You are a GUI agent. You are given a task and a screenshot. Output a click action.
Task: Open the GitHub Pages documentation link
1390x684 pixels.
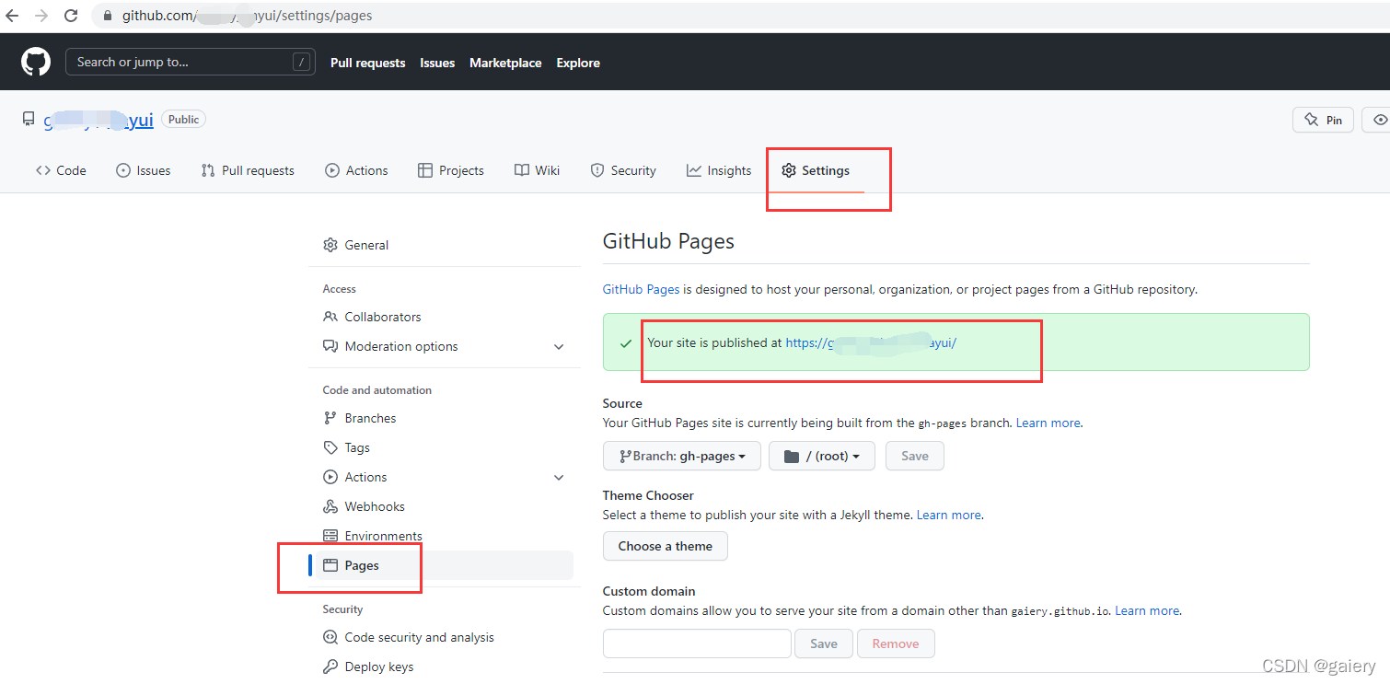tap(642, 289)
